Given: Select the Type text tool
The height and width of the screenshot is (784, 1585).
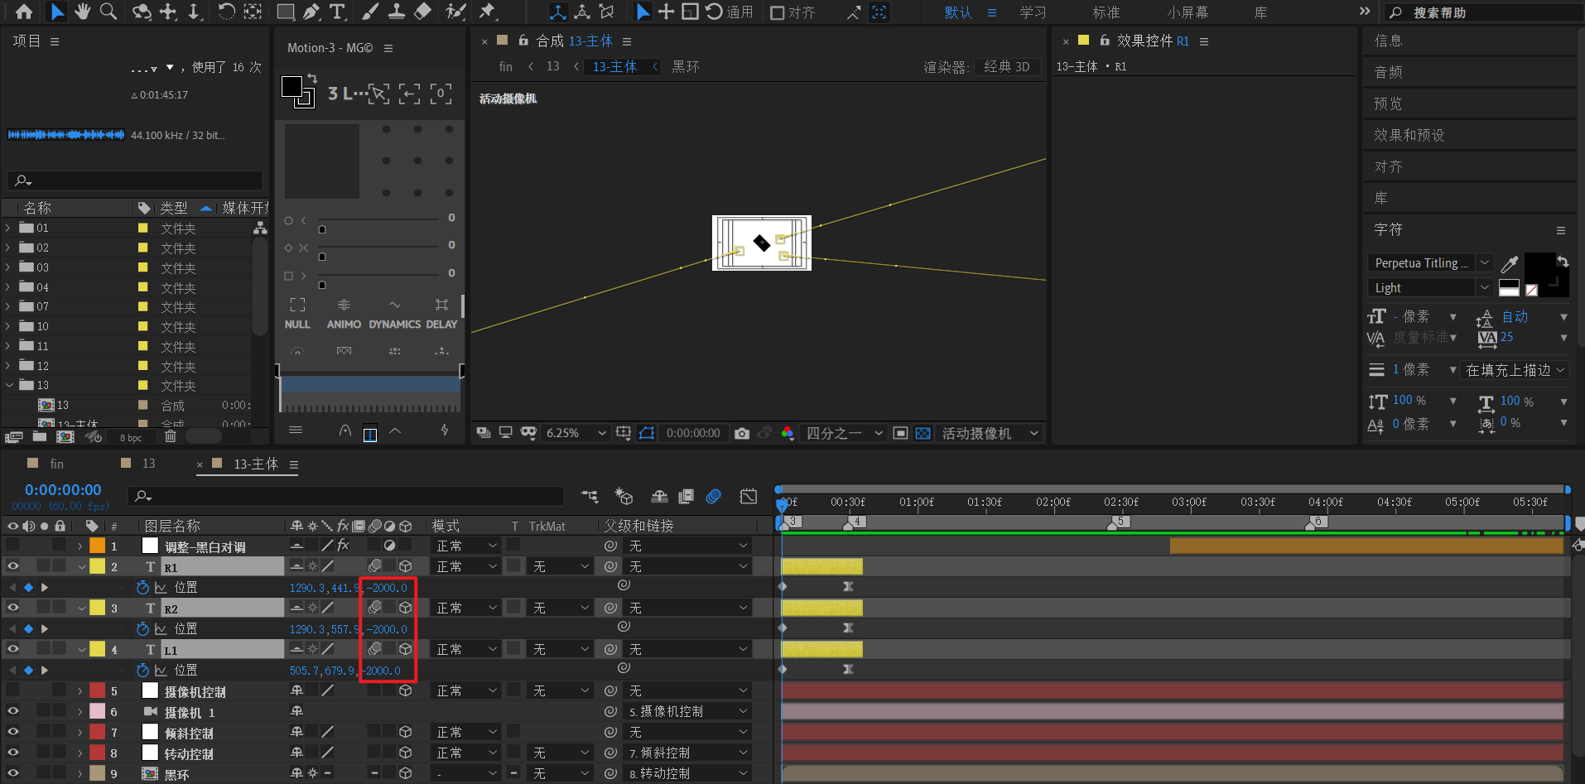Looking at the screenshot, I should tap(337, 12).
